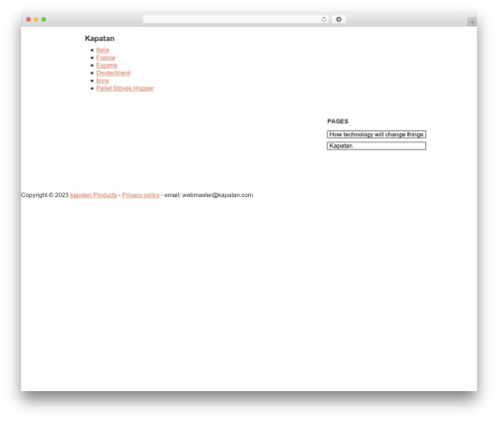The height and width of the screenshot is (421, 498).
Task: Minimize window with the yellow button
Action: coord(36,20)
